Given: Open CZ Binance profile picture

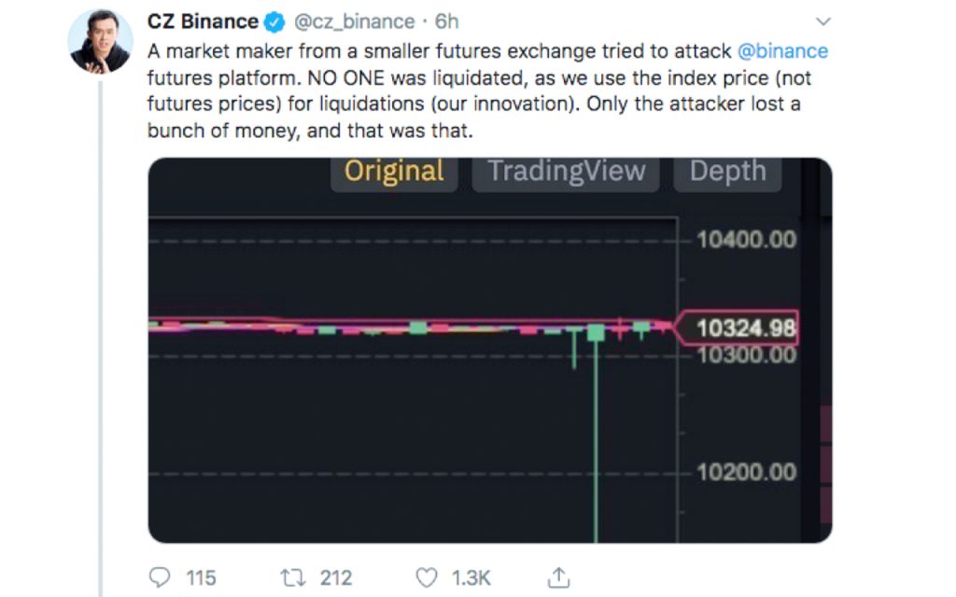Looking at the screenshot, I should [x=100, y=43].
